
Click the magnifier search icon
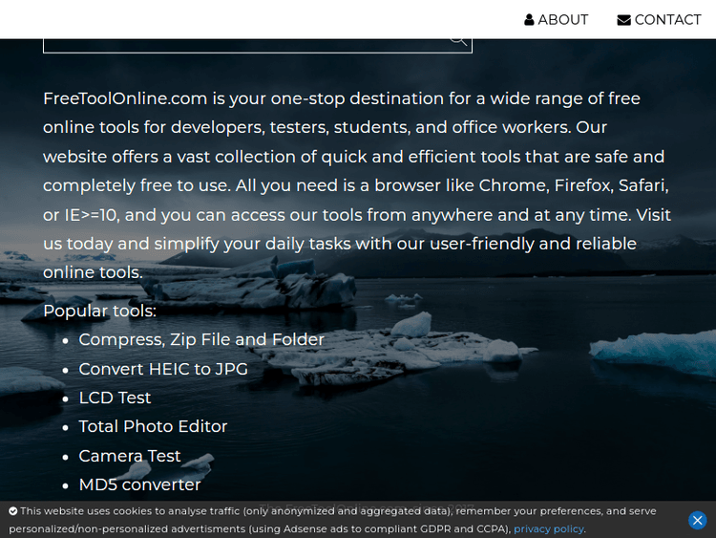[x=458, y=41]
